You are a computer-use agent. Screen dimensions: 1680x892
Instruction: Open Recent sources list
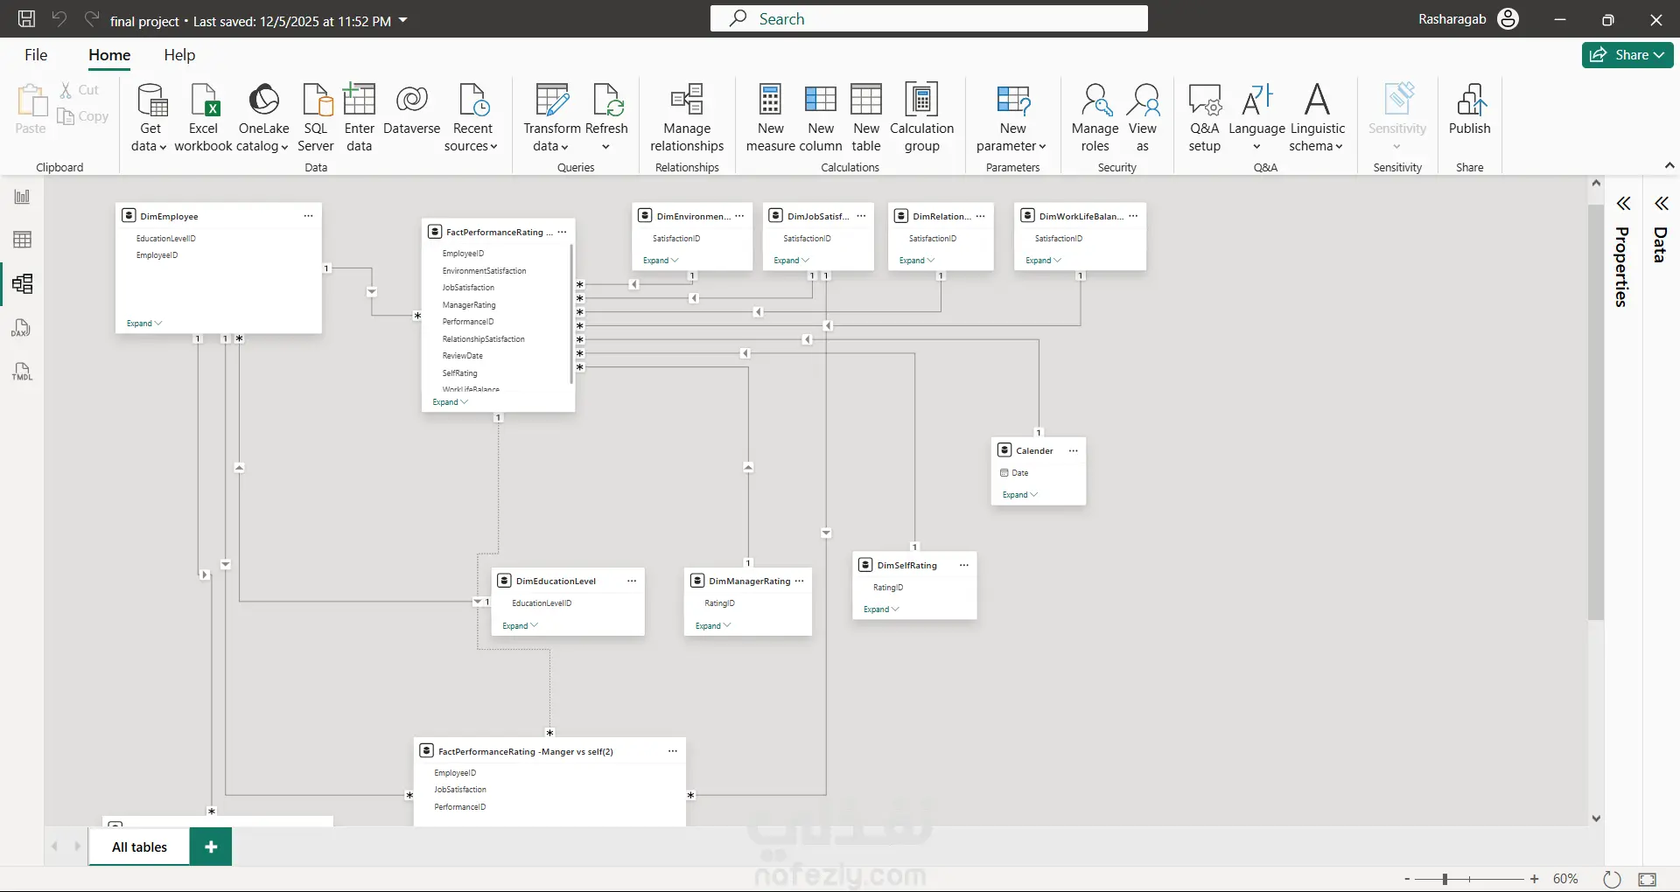pyautogui.click(x=472, y=118)
